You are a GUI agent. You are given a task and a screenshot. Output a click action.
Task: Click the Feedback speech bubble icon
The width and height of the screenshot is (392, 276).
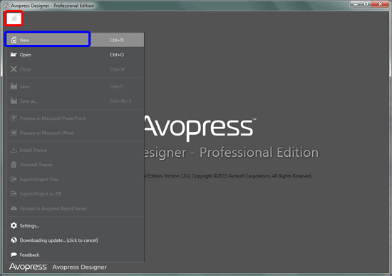(x=14, y=255)
